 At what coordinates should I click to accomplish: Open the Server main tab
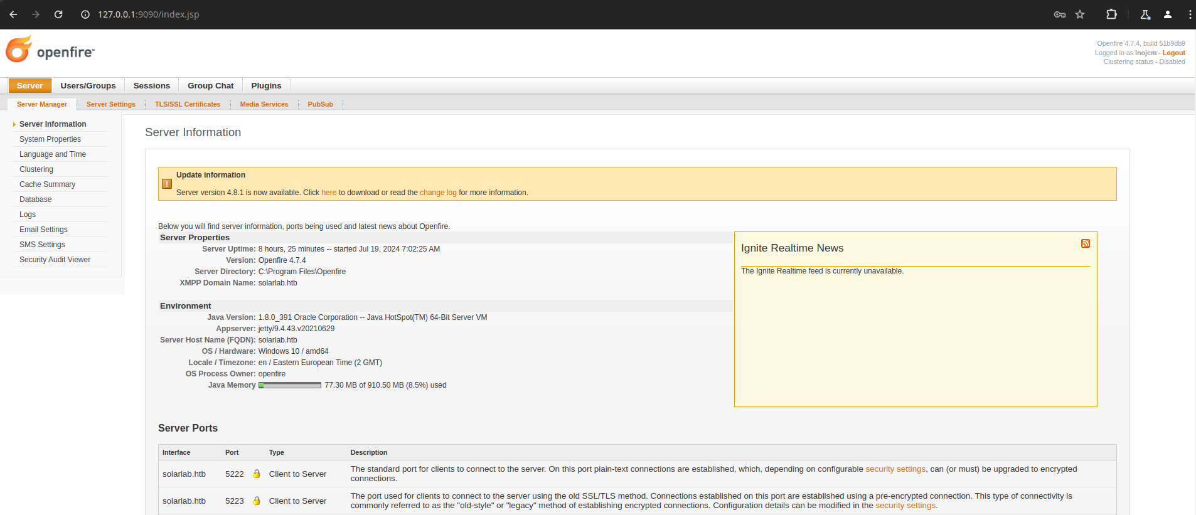coord(29,86)
